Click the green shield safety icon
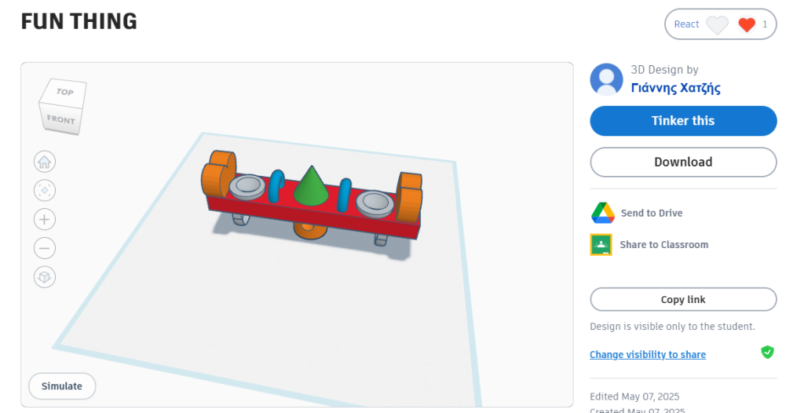The height and width of the screenshot is (413, 804). coord(767,353)
